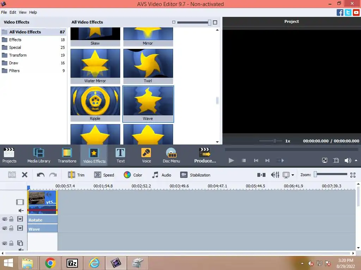This screenshot has width=361, height=270.
Task: Open the Text tool
Action: click(121, 155)
